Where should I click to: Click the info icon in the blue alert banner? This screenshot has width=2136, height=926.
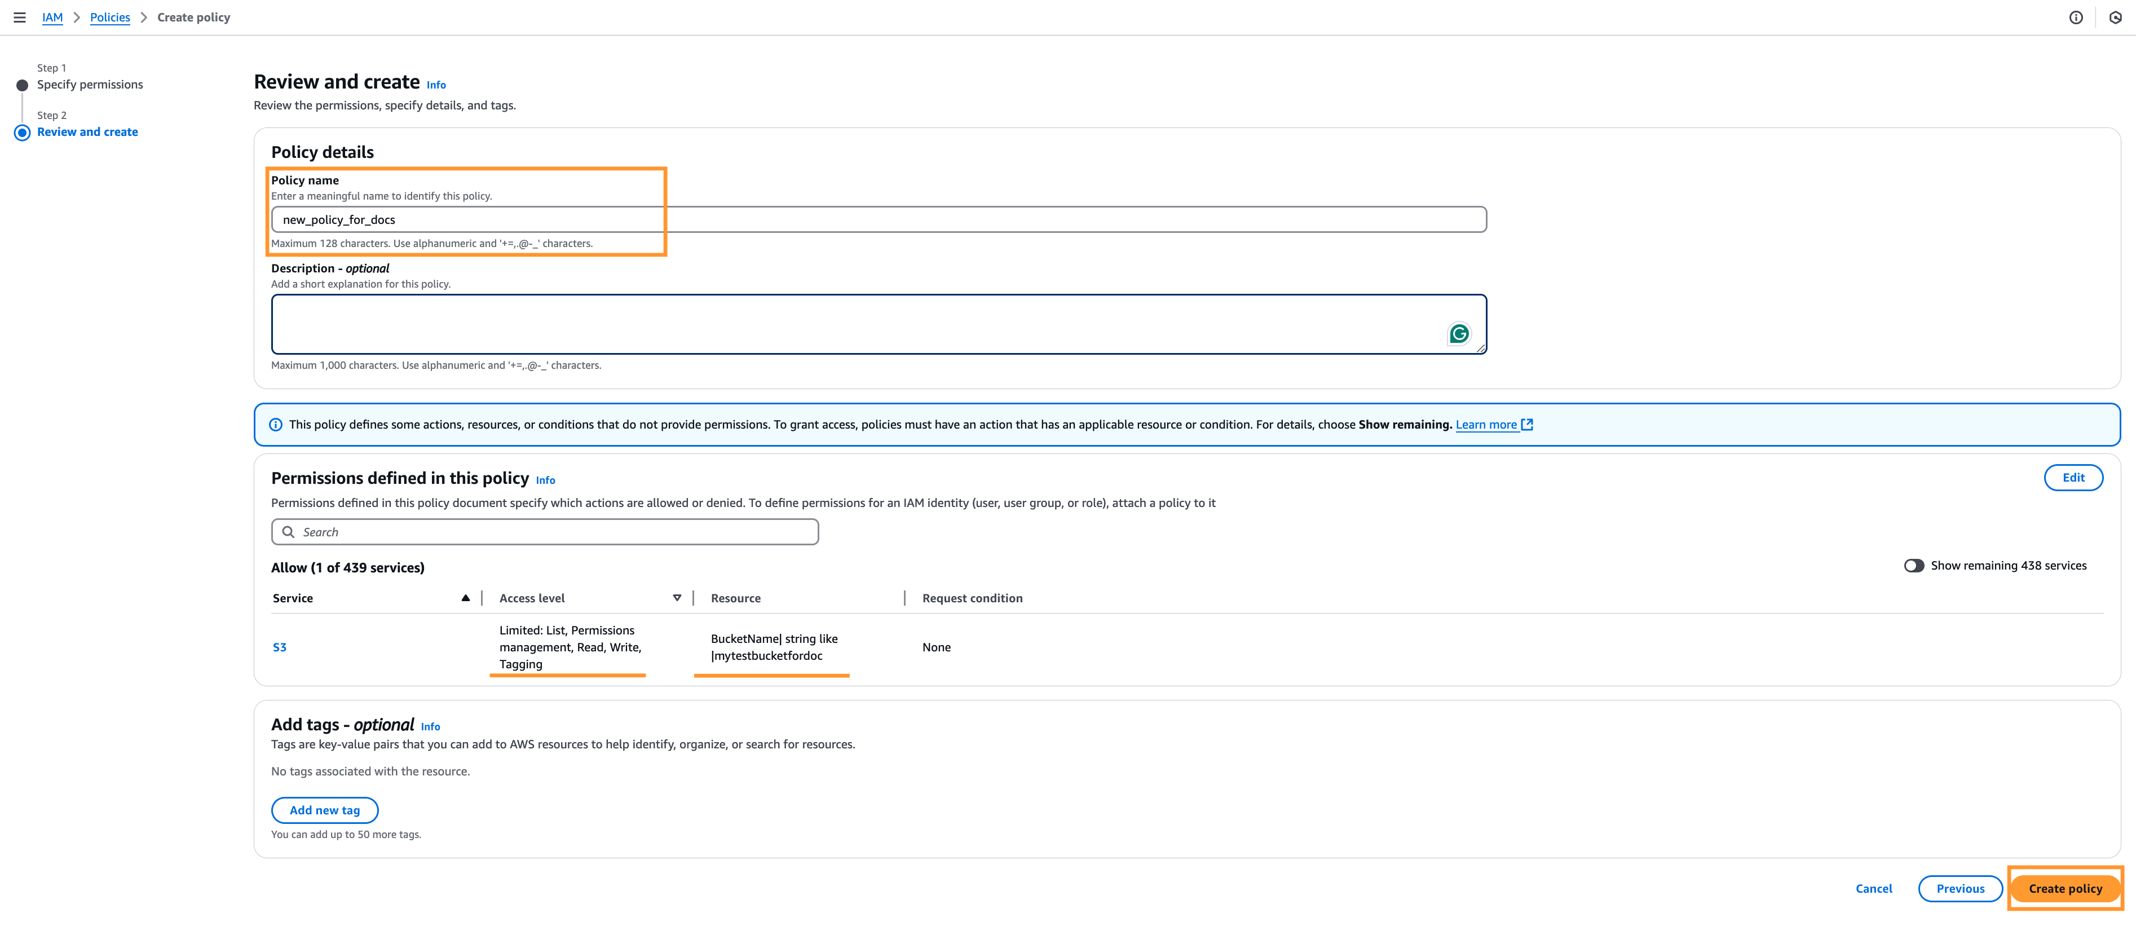pos(275,425)
